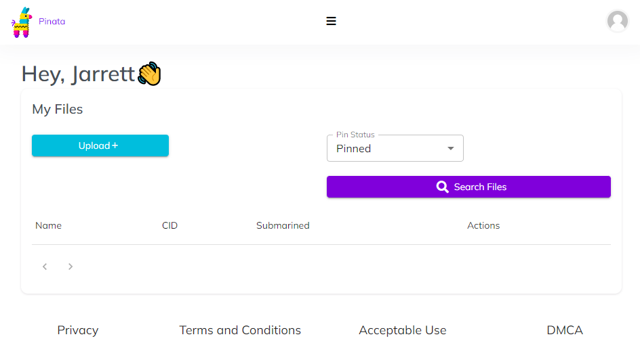
Task: Click the Pinata llama logo icon
Action: pyautogui.click(x=22, y=22)
